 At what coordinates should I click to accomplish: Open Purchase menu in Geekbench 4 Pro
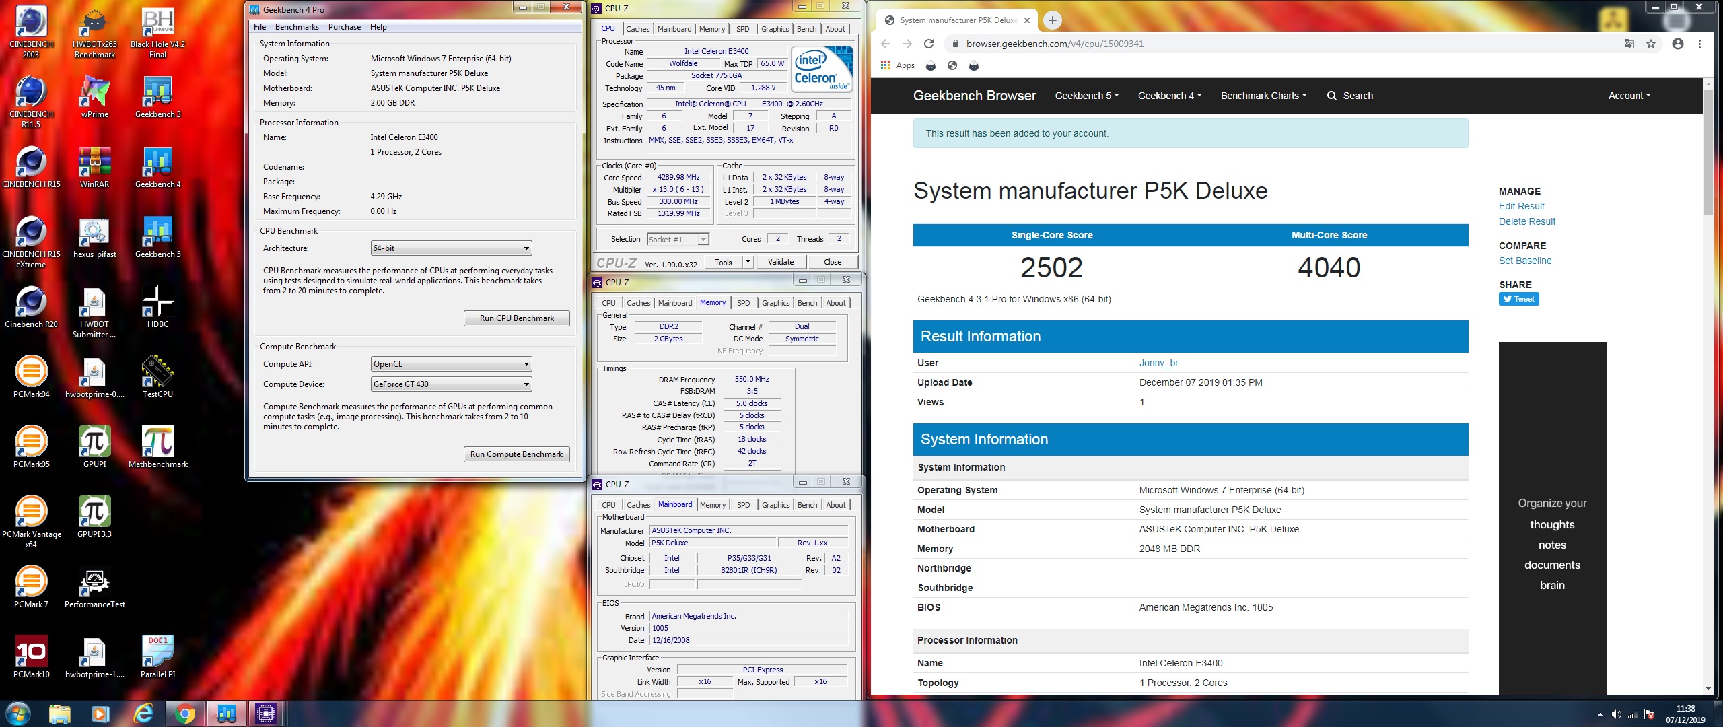[344, 27]
